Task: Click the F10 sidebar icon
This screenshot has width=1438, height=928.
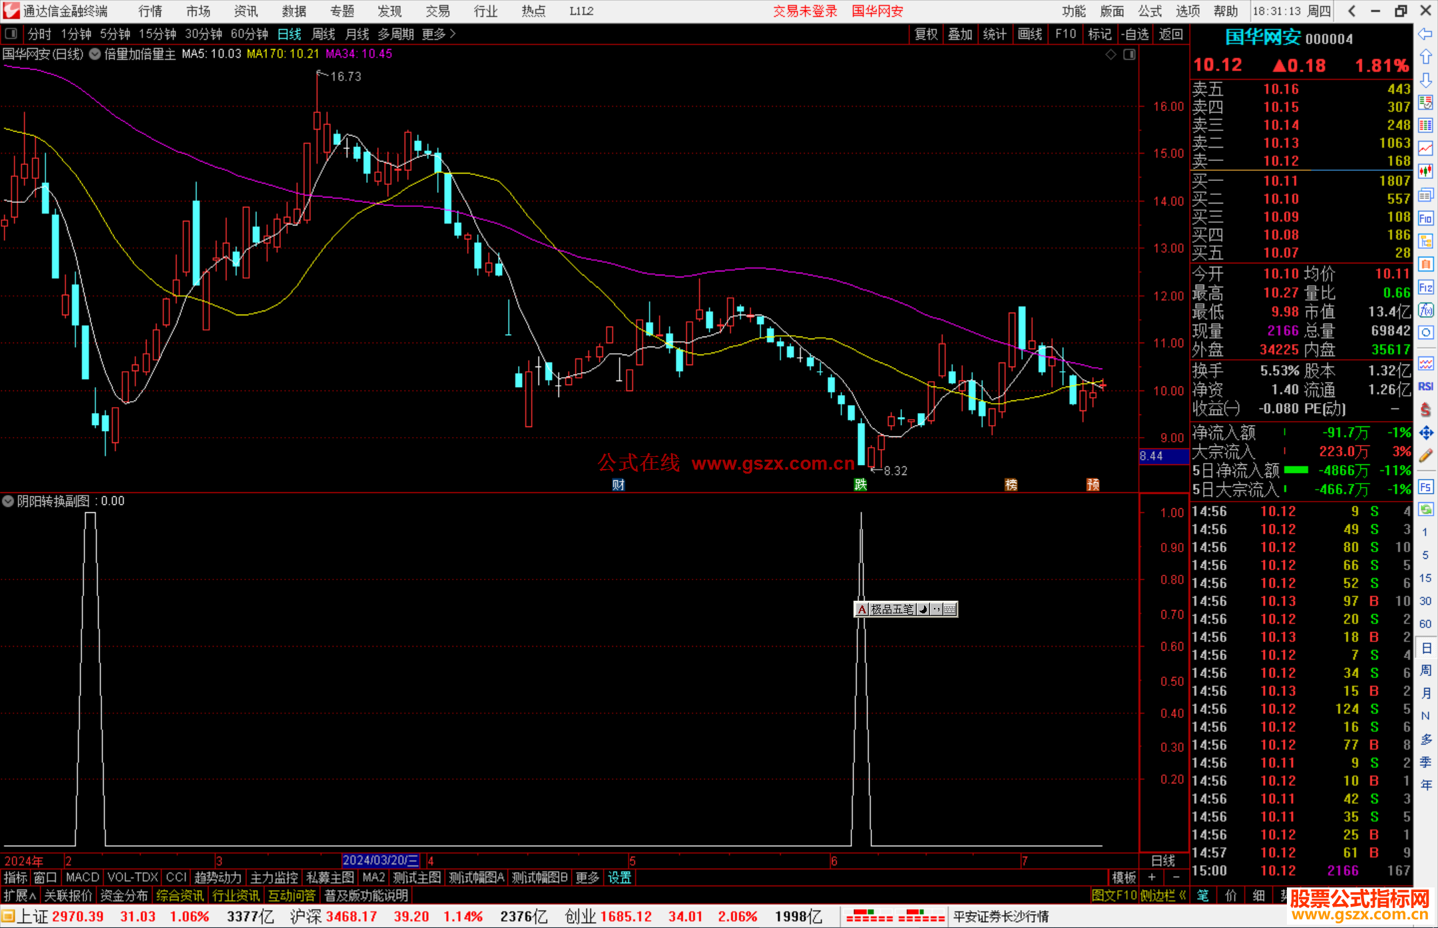Action: point(1425,219)
